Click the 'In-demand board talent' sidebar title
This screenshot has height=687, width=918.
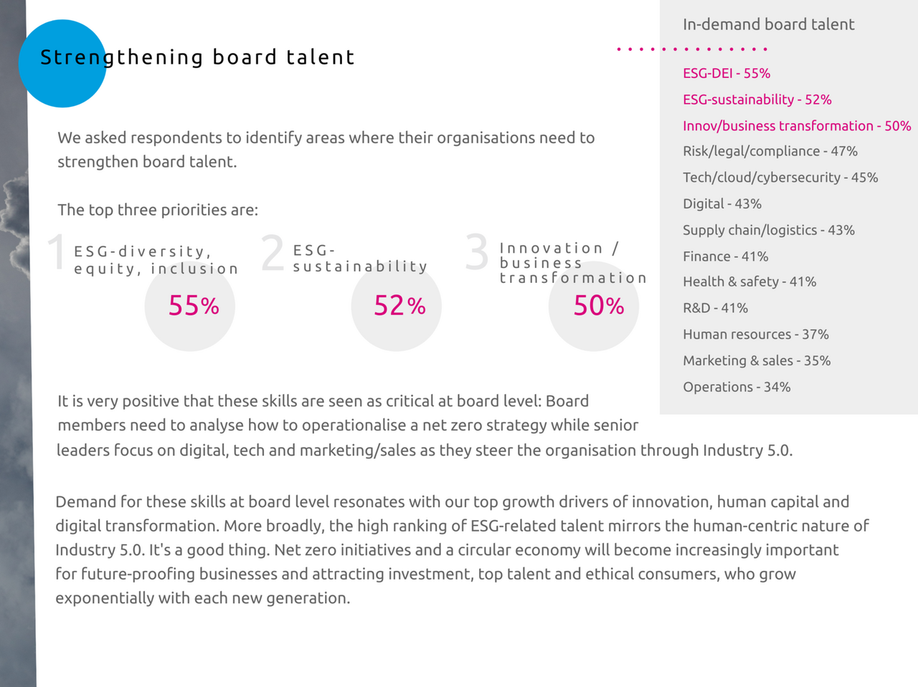point(768,24)
